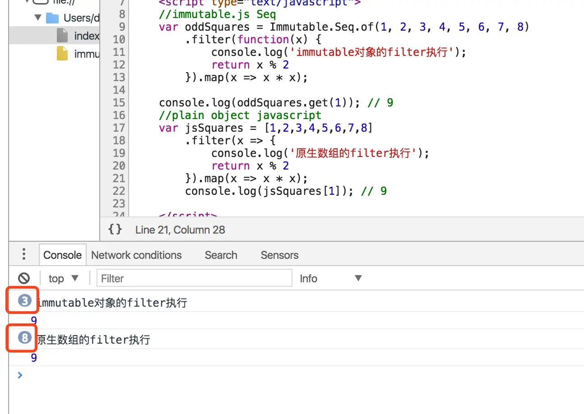Click the 9 output below the immutable message
This screenshot has height=414, width=584.
point(34,321)
